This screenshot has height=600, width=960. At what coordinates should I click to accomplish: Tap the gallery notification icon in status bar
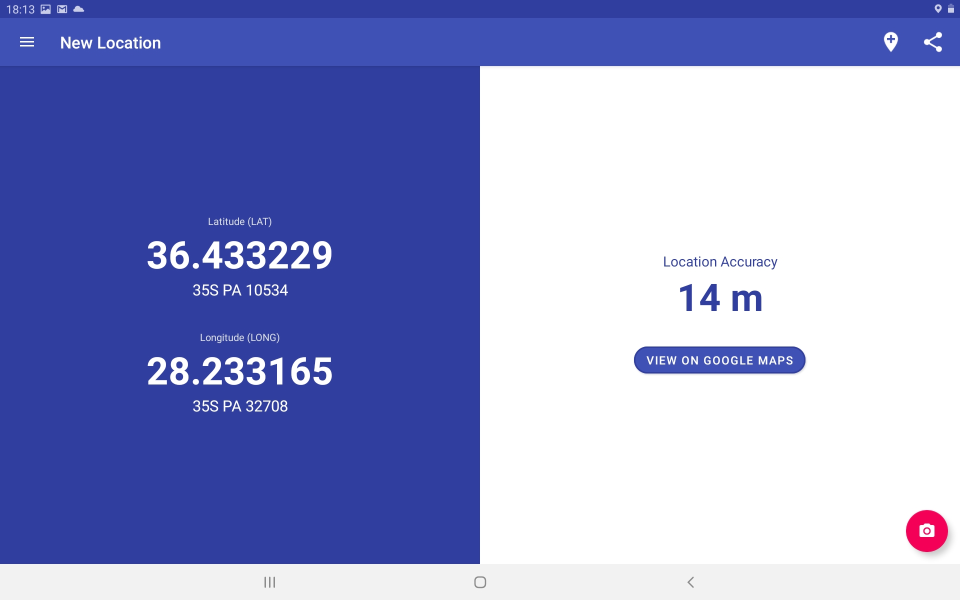45,9
